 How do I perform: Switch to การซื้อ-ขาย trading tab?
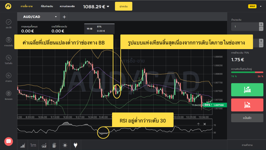(27, 6)
